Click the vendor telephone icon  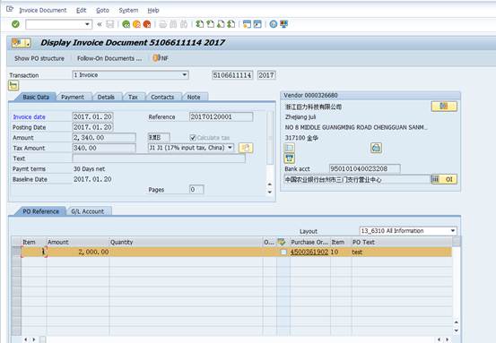click(x=376, y=148)
